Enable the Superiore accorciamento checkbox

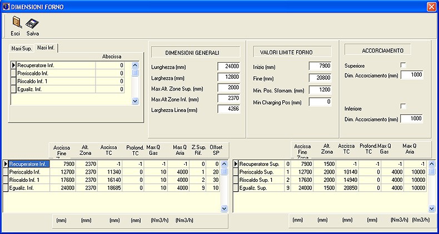tap(403, 65)
